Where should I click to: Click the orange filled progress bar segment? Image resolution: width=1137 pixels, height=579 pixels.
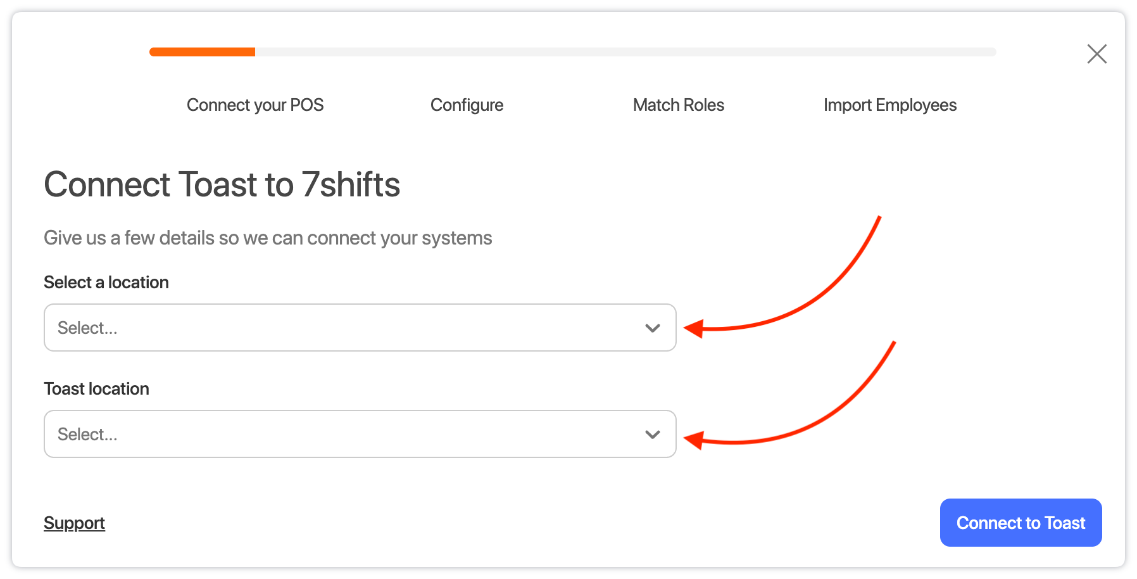202,52
